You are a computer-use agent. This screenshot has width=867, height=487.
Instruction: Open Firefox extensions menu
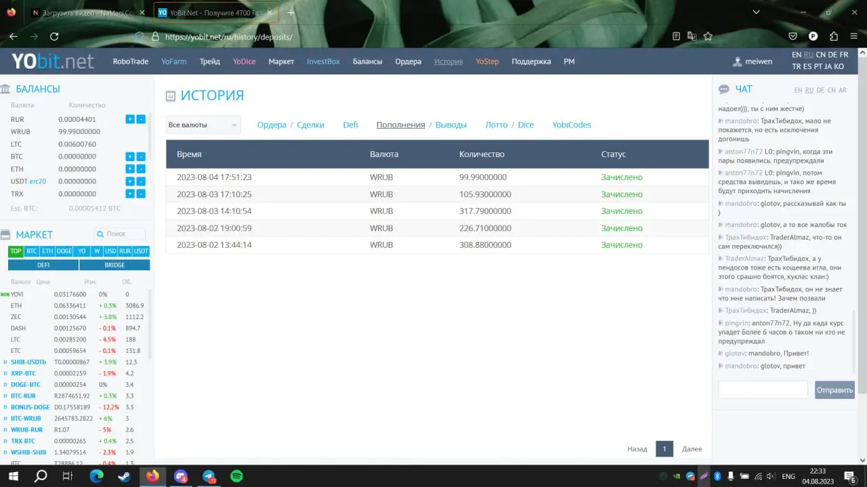(x=833, y=37)
